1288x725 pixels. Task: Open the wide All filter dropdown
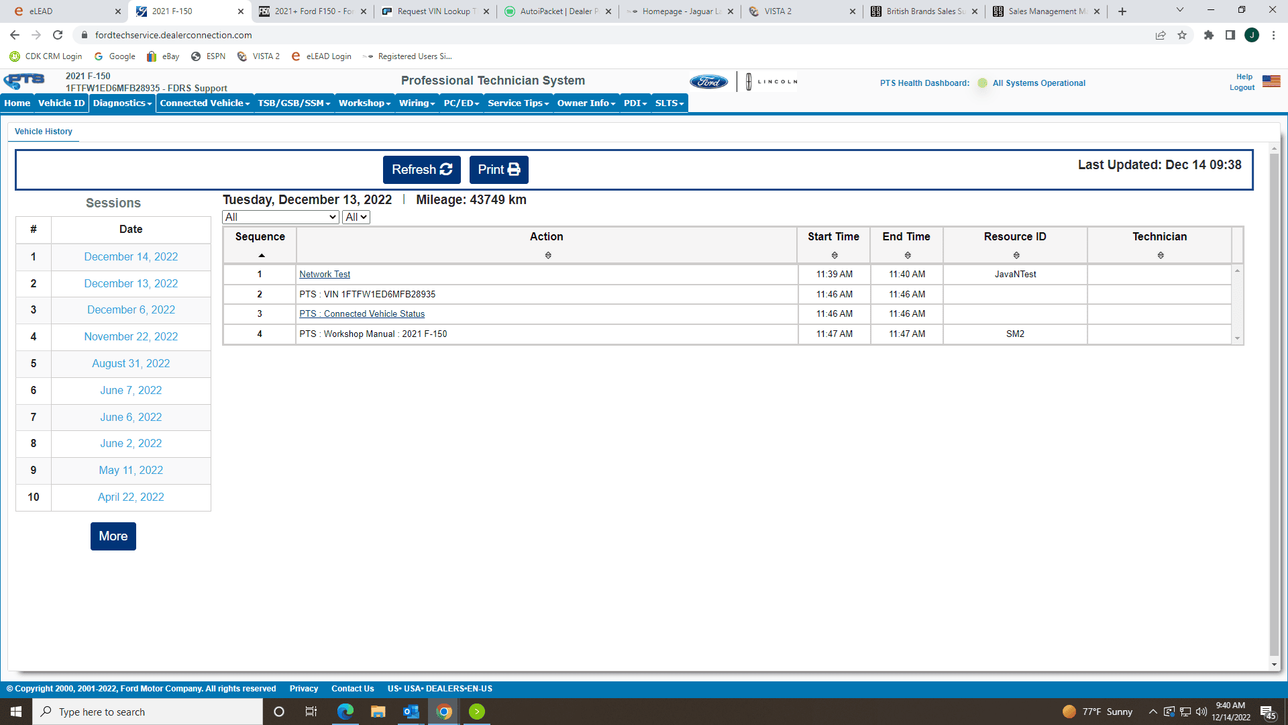(280, 217)
